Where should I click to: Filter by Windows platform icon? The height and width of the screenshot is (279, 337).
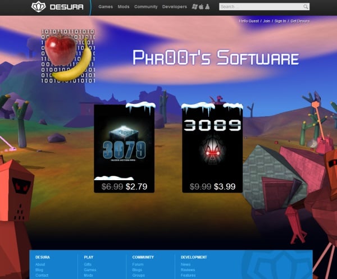click(x=194, y=7)
